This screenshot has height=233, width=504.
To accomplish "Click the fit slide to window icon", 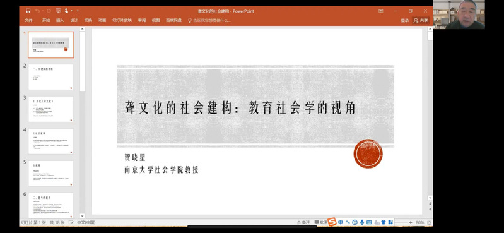I will [429, 223].
